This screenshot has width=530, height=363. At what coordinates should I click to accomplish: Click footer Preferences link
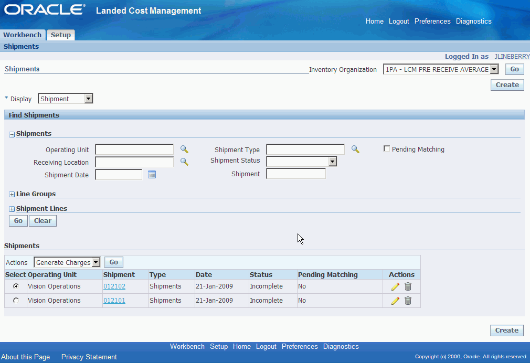point(300,346)
